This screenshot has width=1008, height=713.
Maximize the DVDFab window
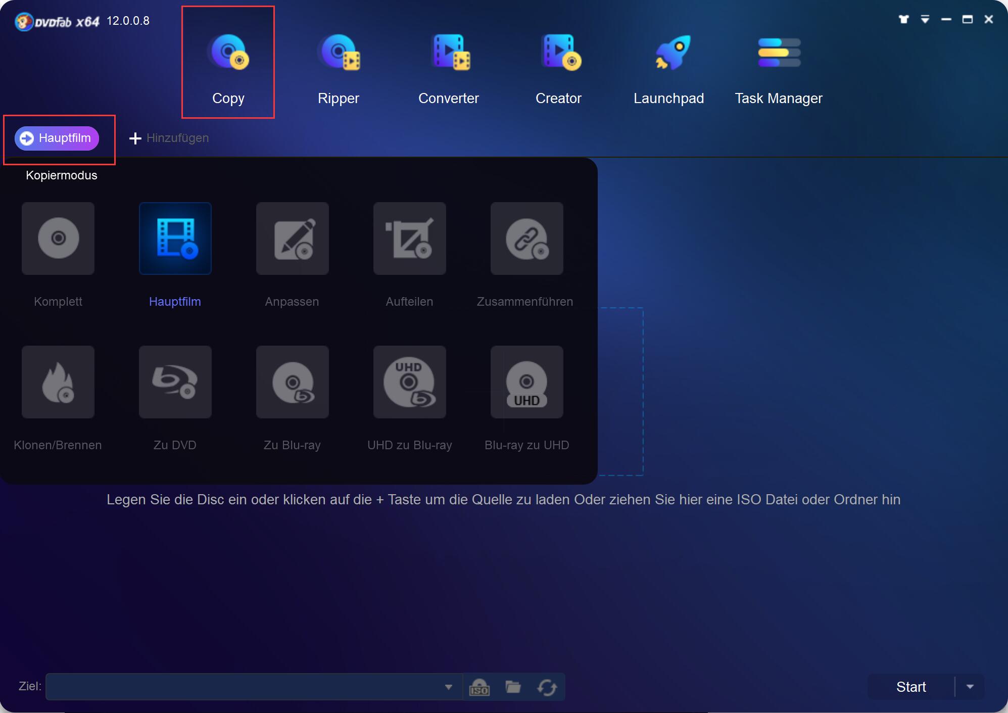[x=968, y=19]
